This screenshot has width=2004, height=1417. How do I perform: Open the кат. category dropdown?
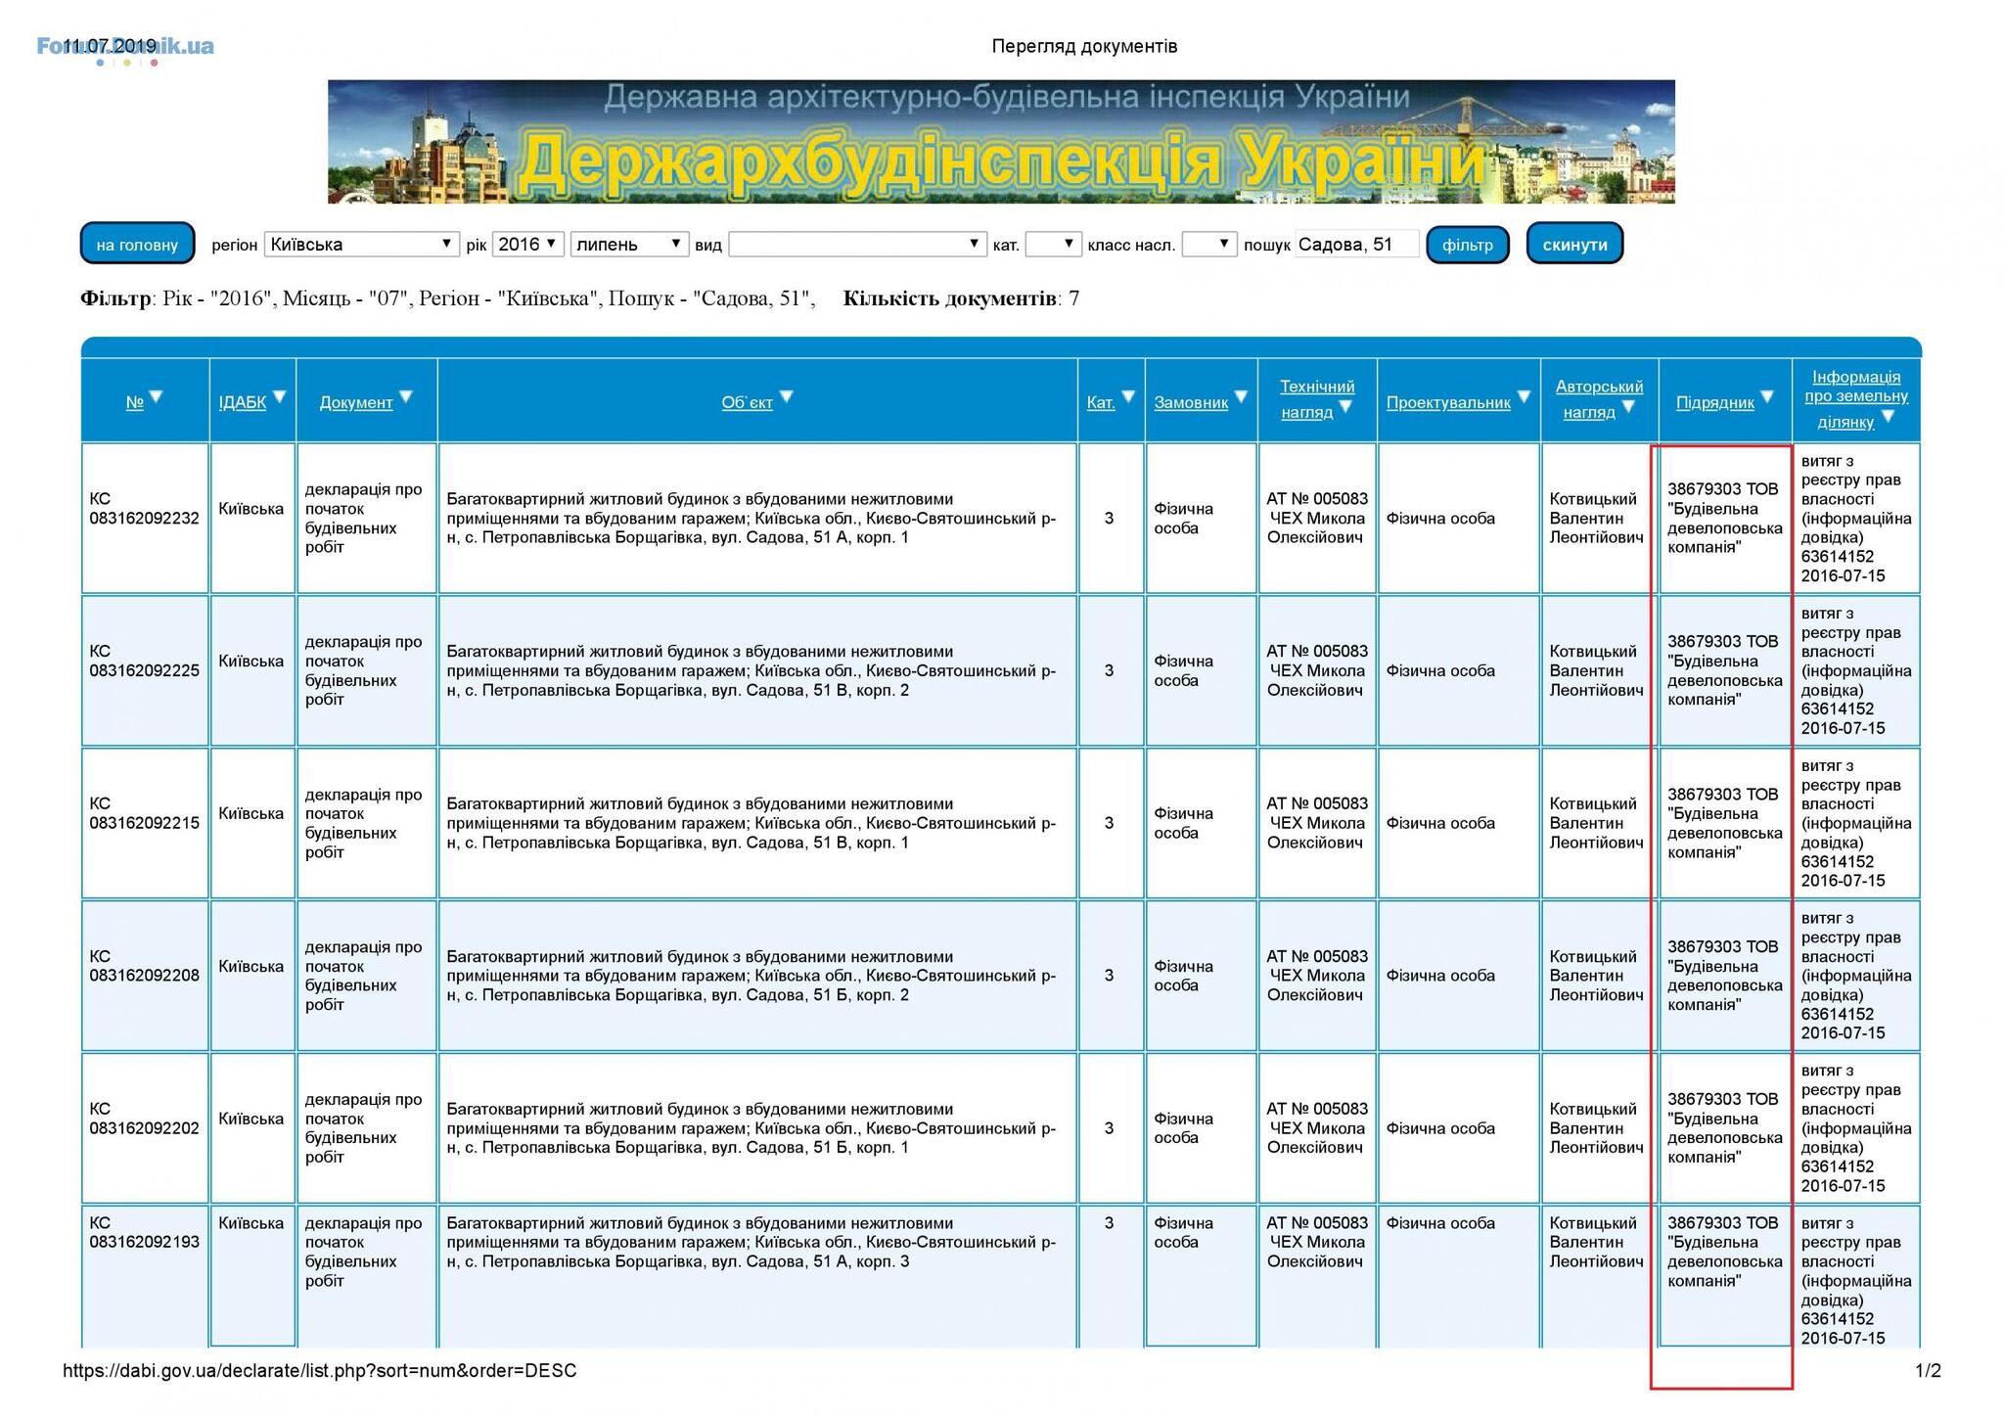(x=1053, y=244)
